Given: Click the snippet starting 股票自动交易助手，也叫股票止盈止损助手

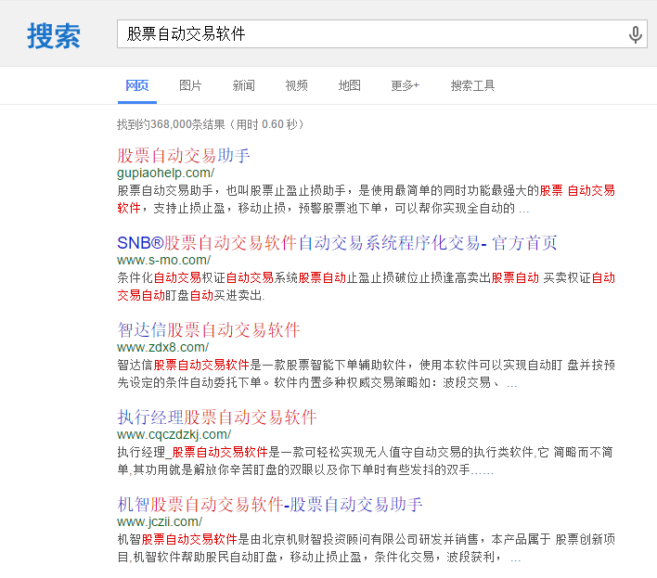Looking at the screenshot, I should point(366,199).
